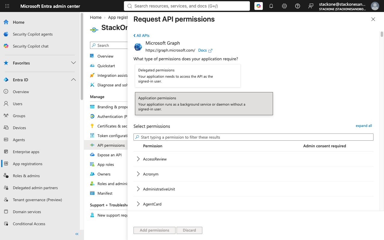
Task: Select Application permissions card
Action: (x=204, y=103)
